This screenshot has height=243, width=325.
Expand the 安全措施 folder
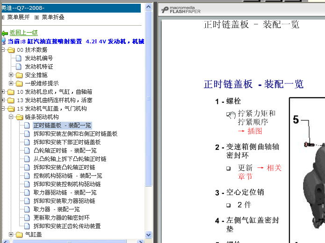[x=11, y=75]
